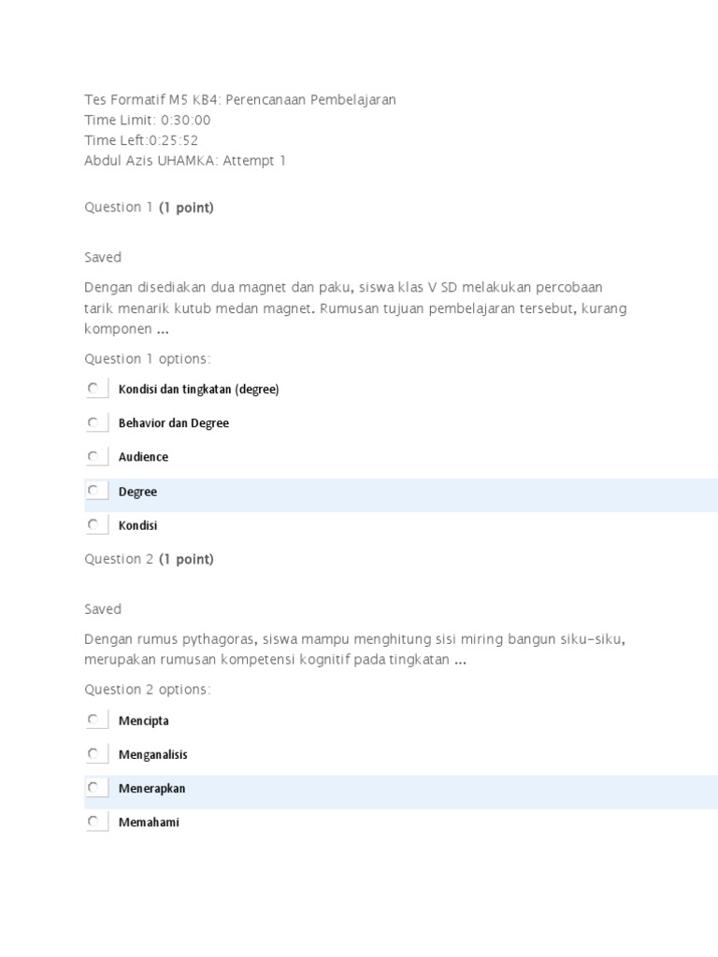Click the 'Question 1 options:' label
Image resolution: width=718 pixels, height=957 pixels.
pyautogui.click(x=148, y=359)
